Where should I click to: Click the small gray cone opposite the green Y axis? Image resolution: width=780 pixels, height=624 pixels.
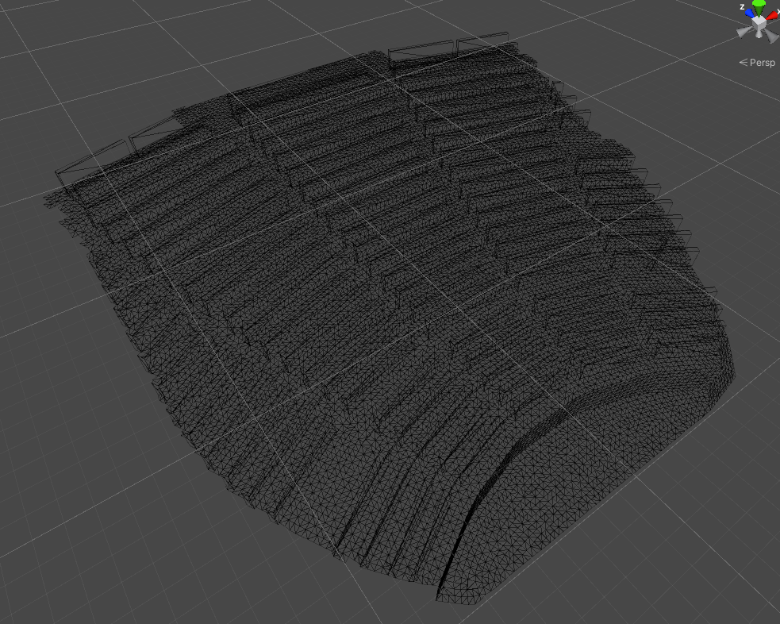[x=759, y=34]
